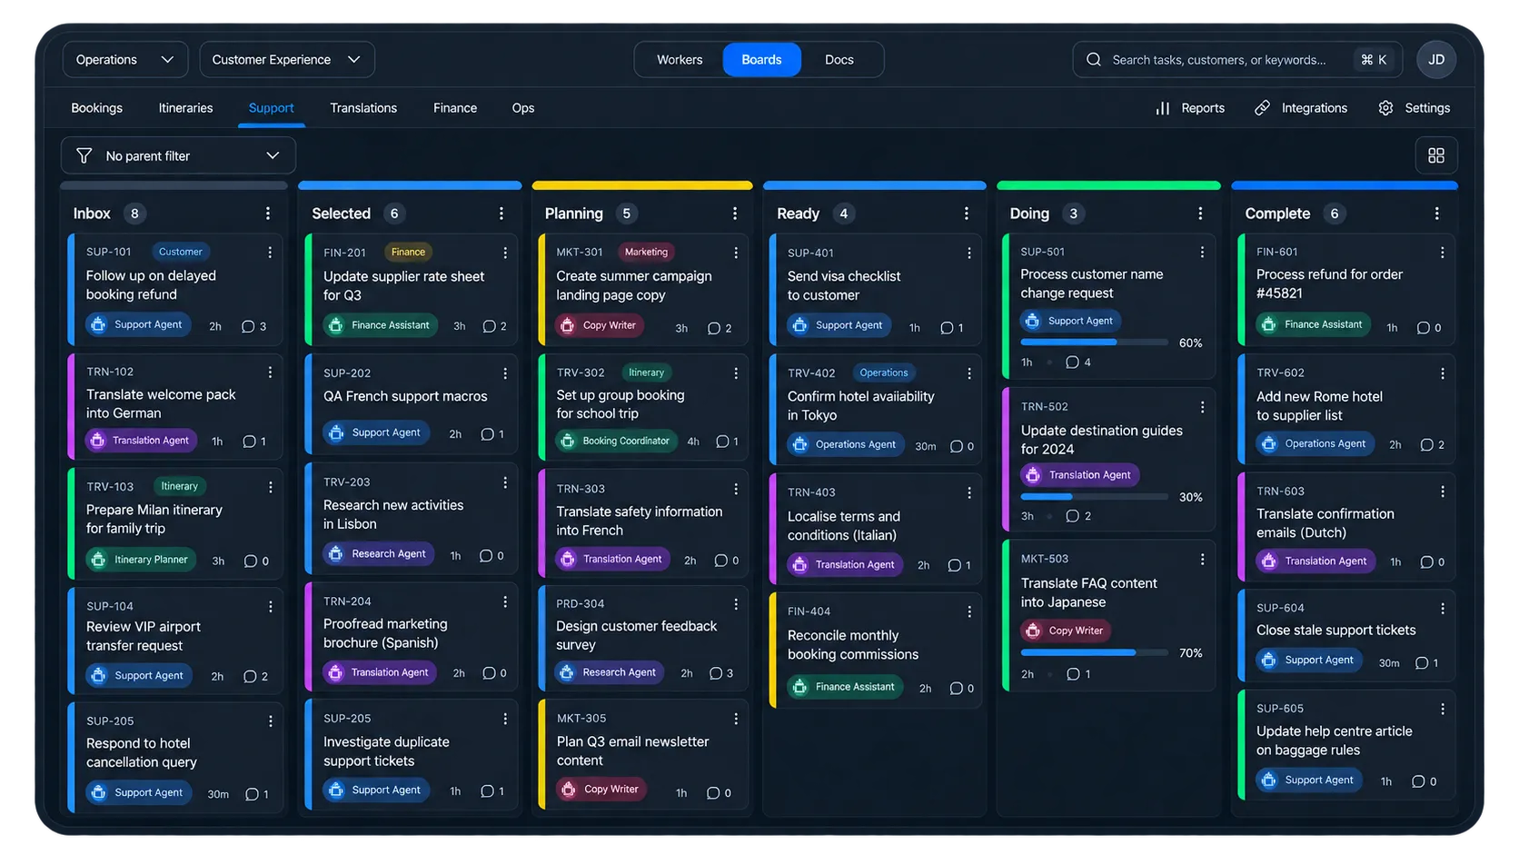Open comments icon on SUP-501 card

coord(1077,363)
